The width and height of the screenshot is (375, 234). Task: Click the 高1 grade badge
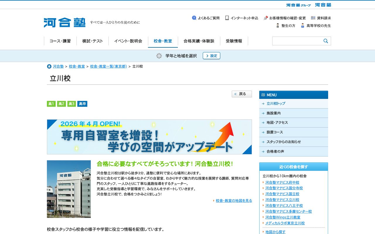click(51, 104)
